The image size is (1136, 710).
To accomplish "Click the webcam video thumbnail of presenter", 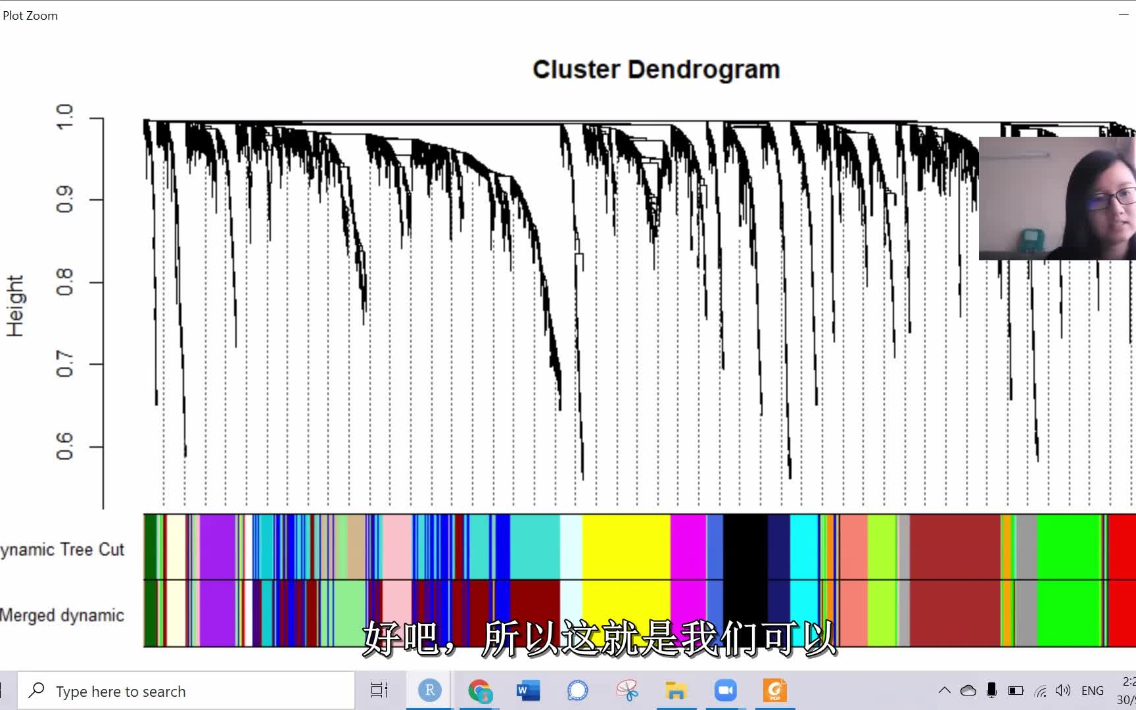I will 1057,199.
